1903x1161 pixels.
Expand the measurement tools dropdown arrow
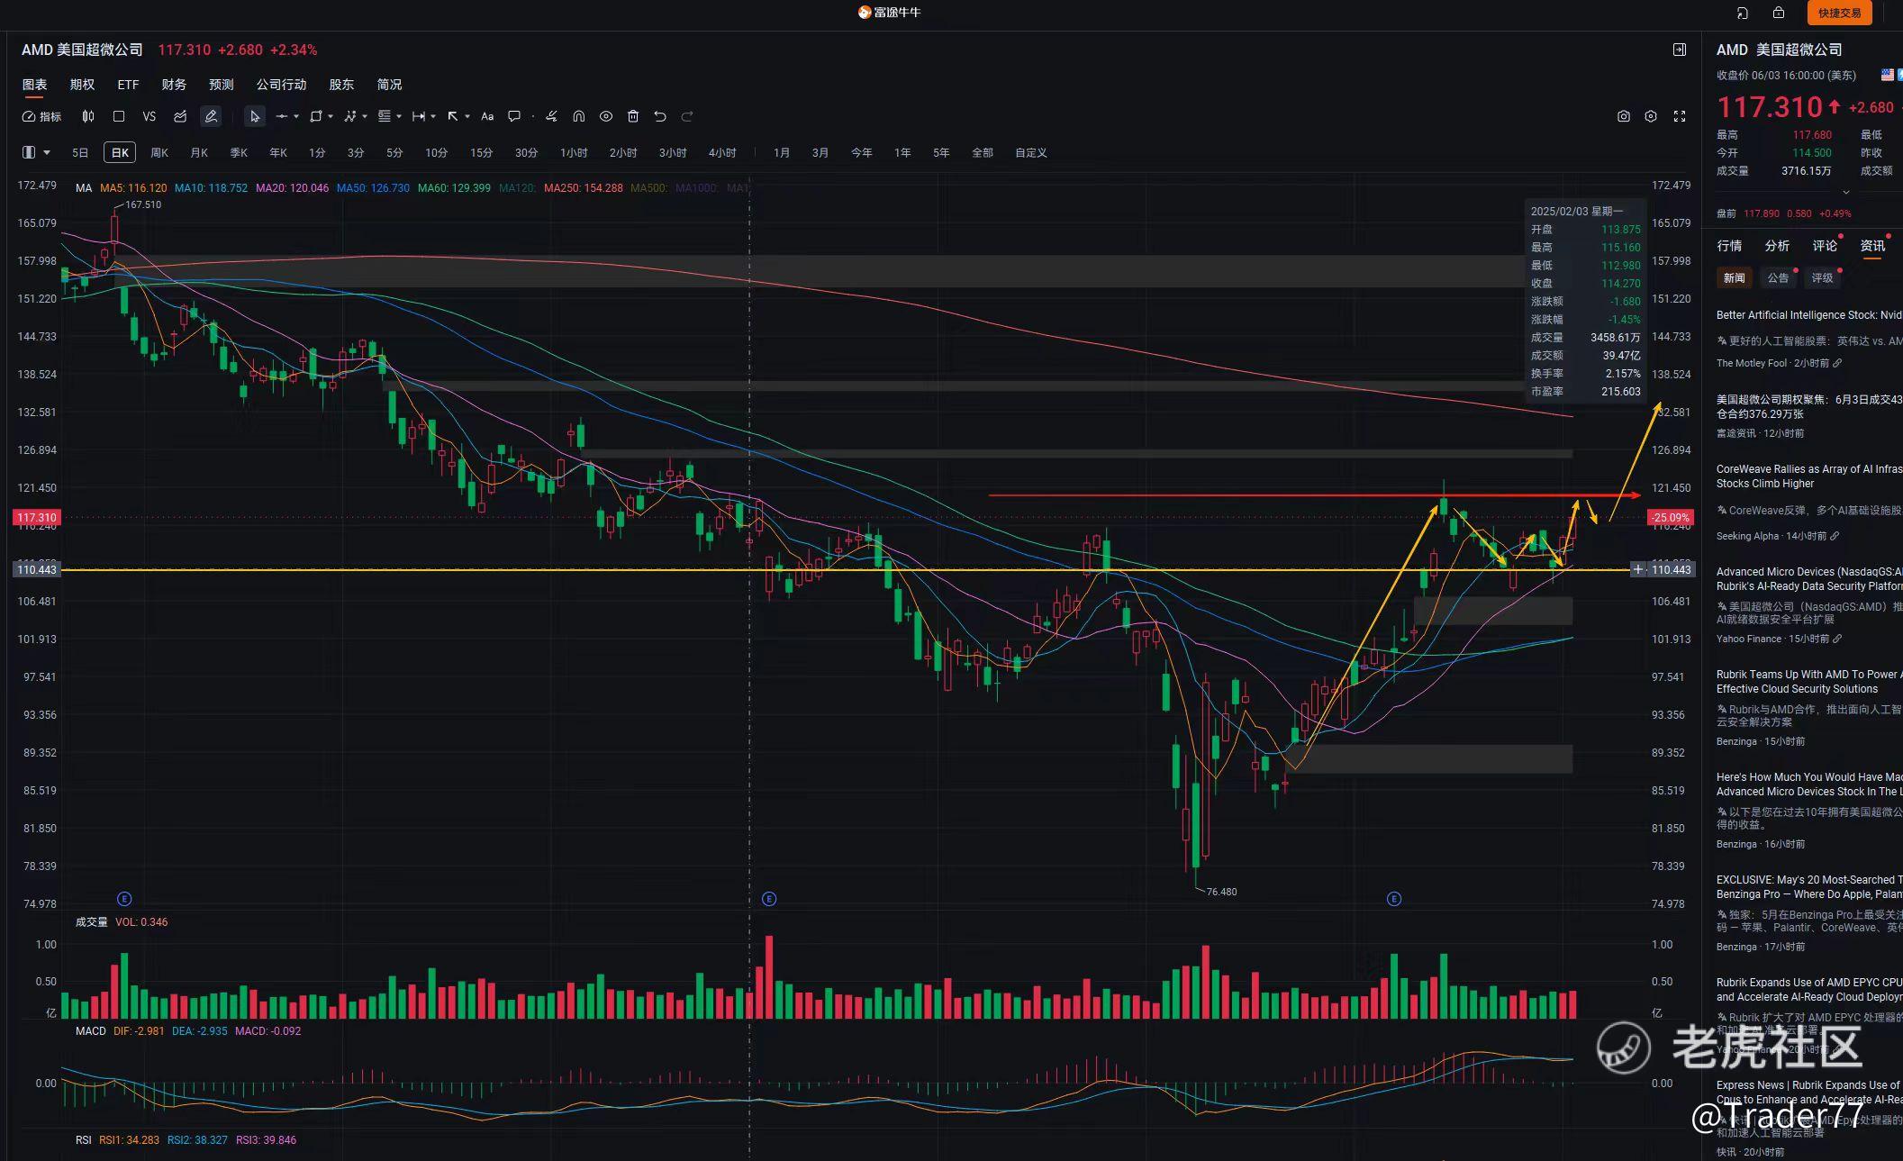coord(433,116)
